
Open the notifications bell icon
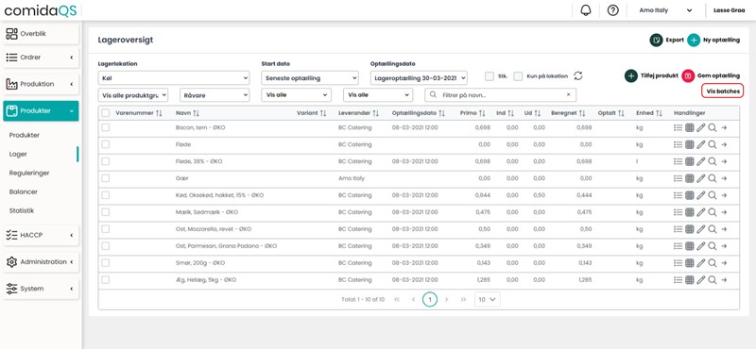pyautogui.click(x=586, y=10)
